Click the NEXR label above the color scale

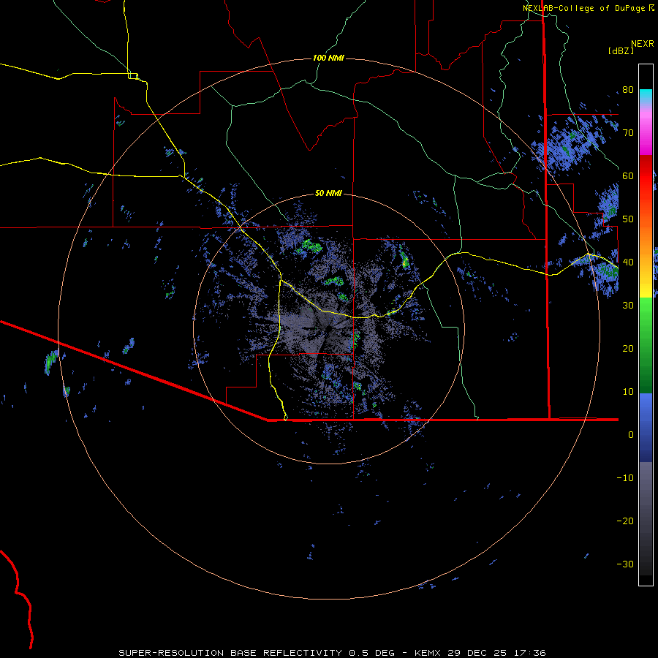pos(643,44)
